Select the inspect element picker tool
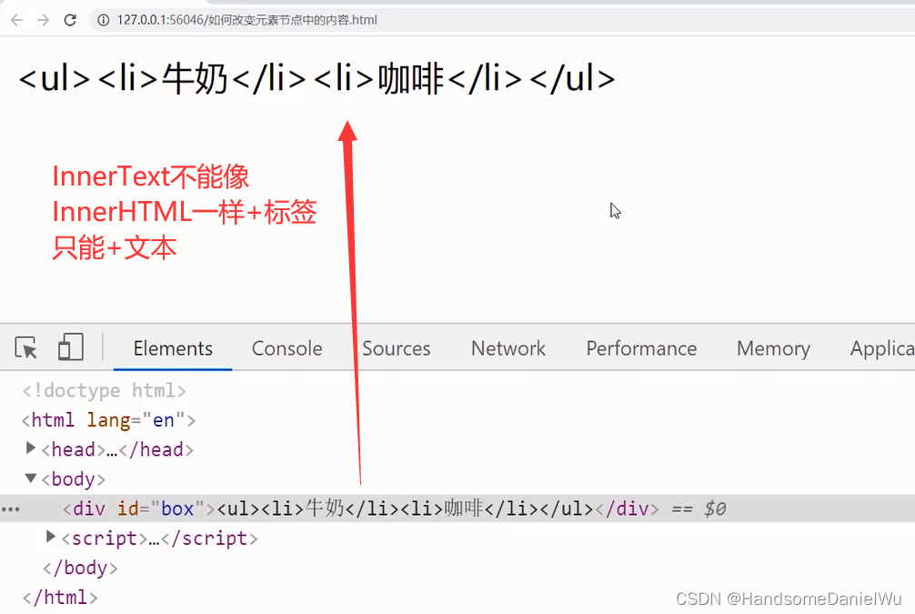The width and height of the screenshot is (915, 614). coord(25,347)
